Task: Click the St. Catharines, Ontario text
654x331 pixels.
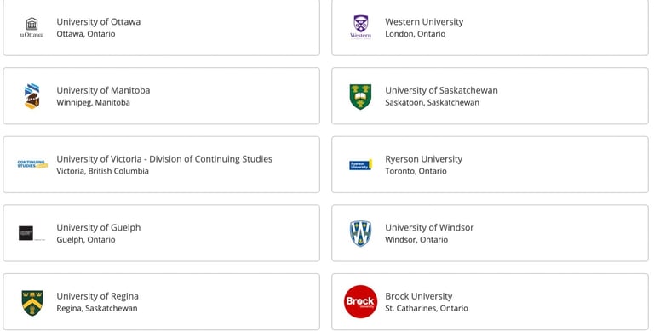Action: pyautogui.click(x=427, y=309)
